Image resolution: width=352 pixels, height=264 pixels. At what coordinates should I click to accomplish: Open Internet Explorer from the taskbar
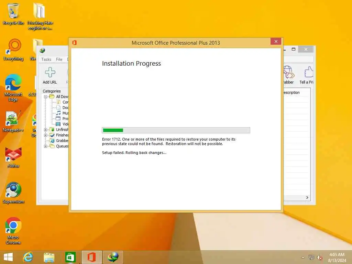28,257
